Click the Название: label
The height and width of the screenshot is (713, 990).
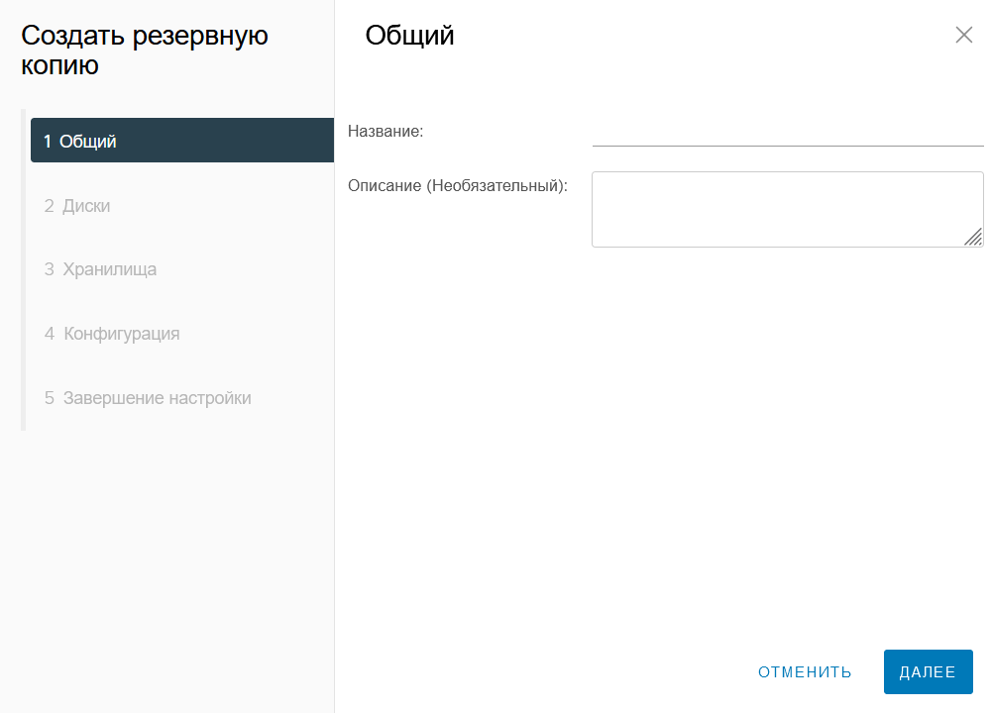[x=385, y=132]
